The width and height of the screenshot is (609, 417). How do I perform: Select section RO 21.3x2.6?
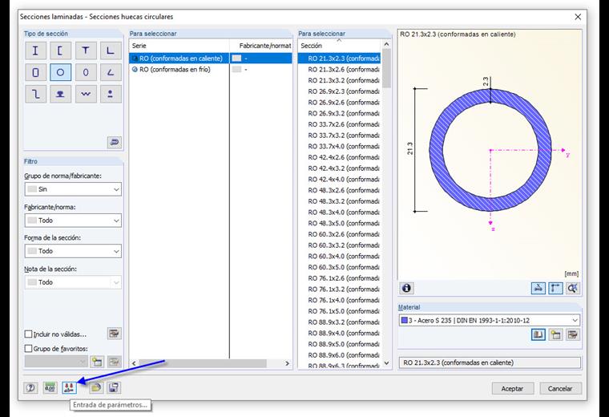coord(340,69)
